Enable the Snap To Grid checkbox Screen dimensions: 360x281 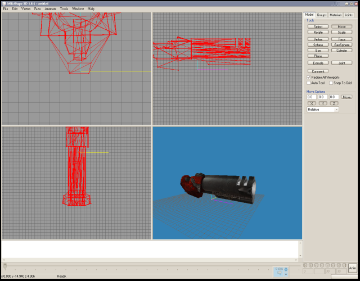[331, 83]
